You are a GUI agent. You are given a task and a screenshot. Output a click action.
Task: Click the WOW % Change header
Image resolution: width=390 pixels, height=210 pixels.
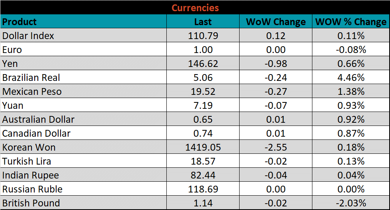click(351, 22)
